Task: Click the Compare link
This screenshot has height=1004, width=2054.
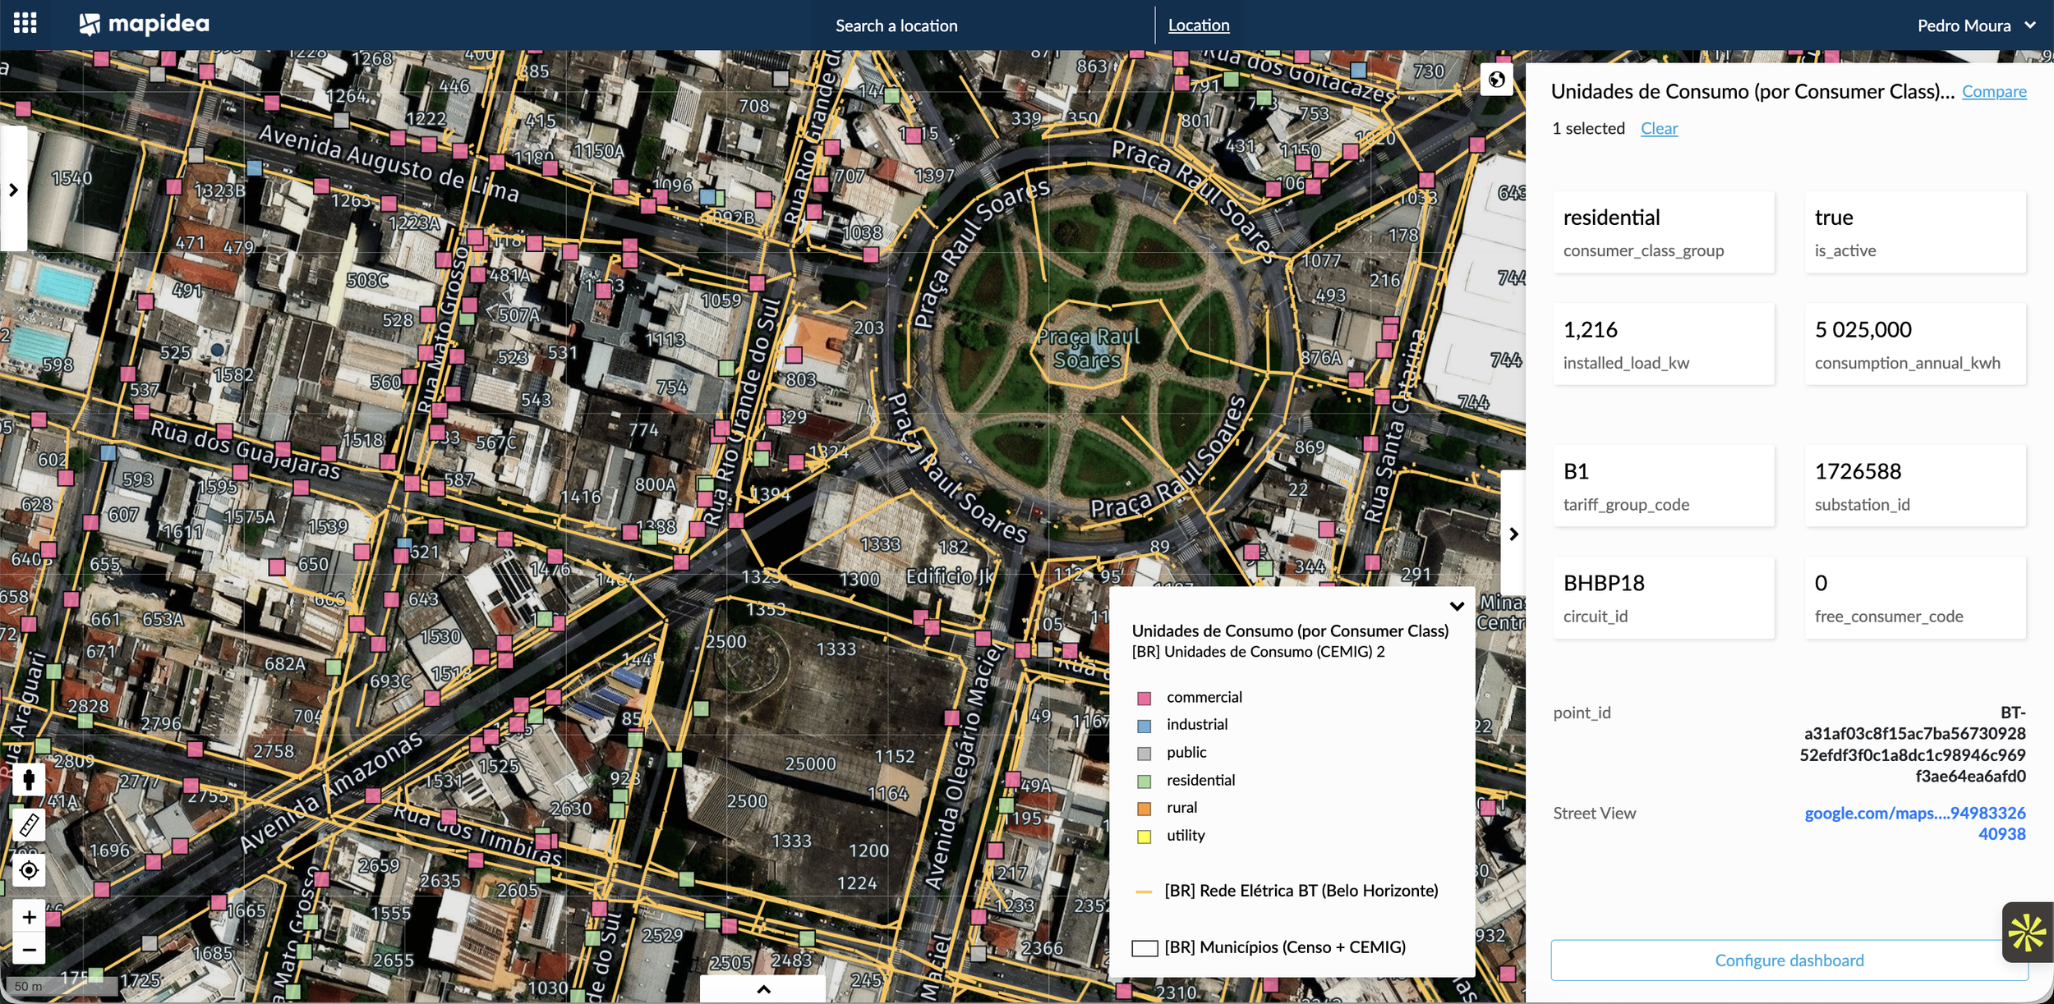Action: coord(1994,91)
